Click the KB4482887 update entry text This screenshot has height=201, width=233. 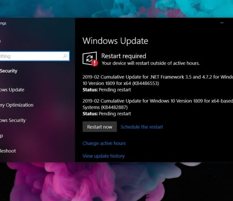click(x=158, y=104)
